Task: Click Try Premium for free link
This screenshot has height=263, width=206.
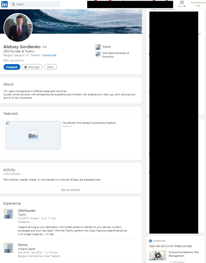Action: (198, 4)
